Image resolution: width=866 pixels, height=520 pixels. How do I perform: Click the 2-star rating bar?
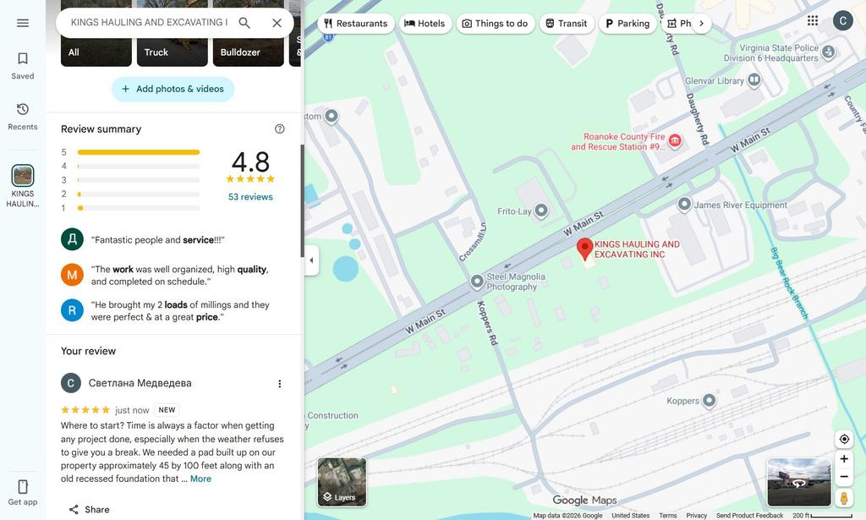coord(138,194)
